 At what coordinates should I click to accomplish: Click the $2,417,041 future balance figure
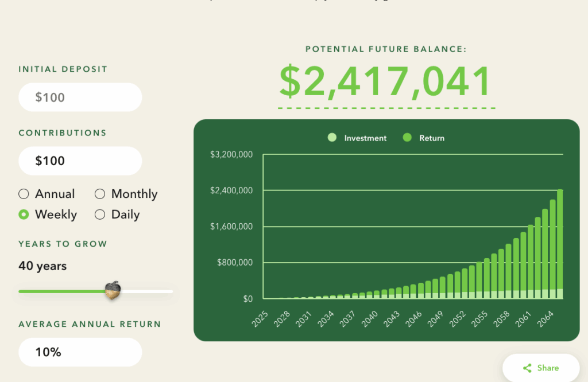[x=385, y=81]
